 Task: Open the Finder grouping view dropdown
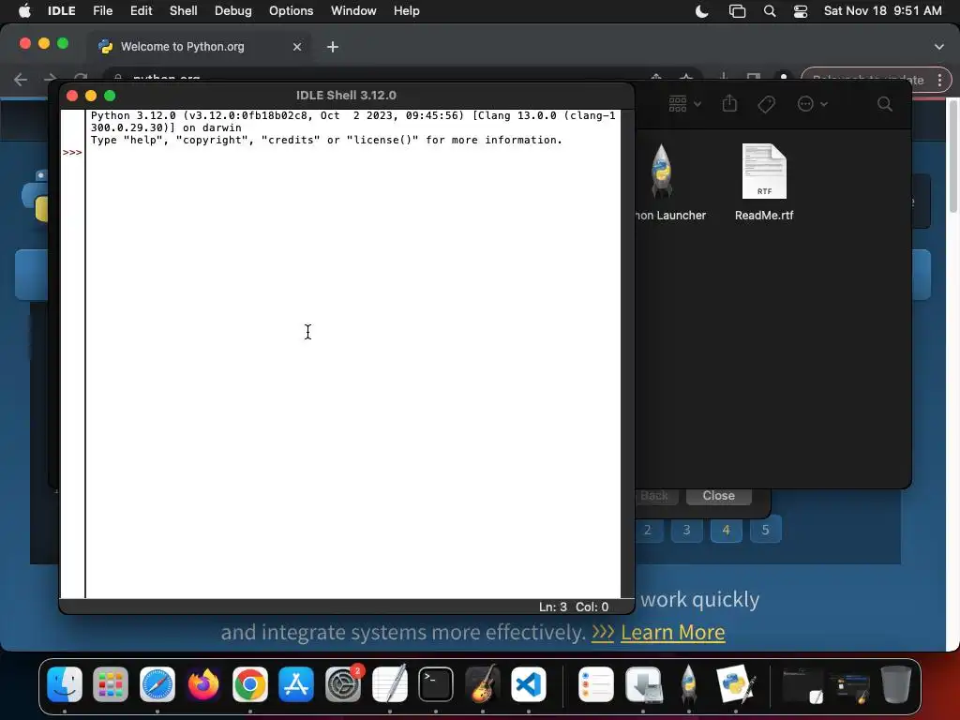point(684,104)
